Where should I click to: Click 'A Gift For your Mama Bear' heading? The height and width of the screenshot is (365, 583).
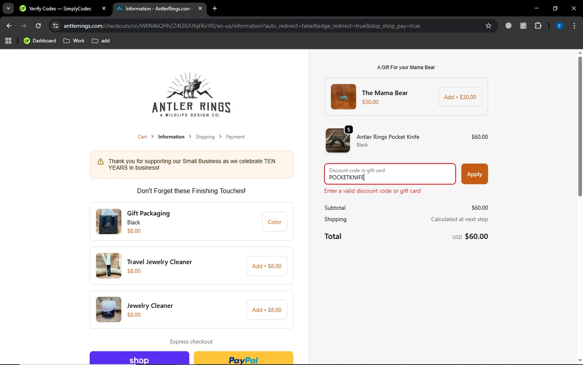pyautogui.click(x=406, y=67)
